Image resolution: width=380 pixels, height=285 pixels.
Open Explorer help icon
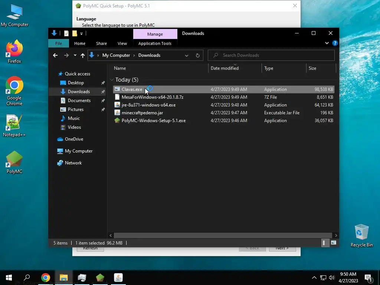(335, 43)
